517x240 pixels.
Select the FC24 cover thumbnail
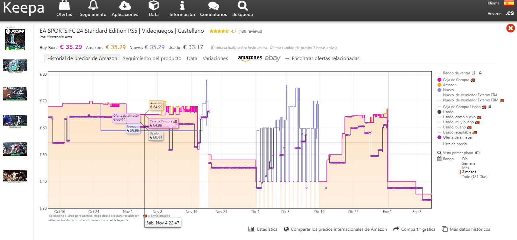15,39
